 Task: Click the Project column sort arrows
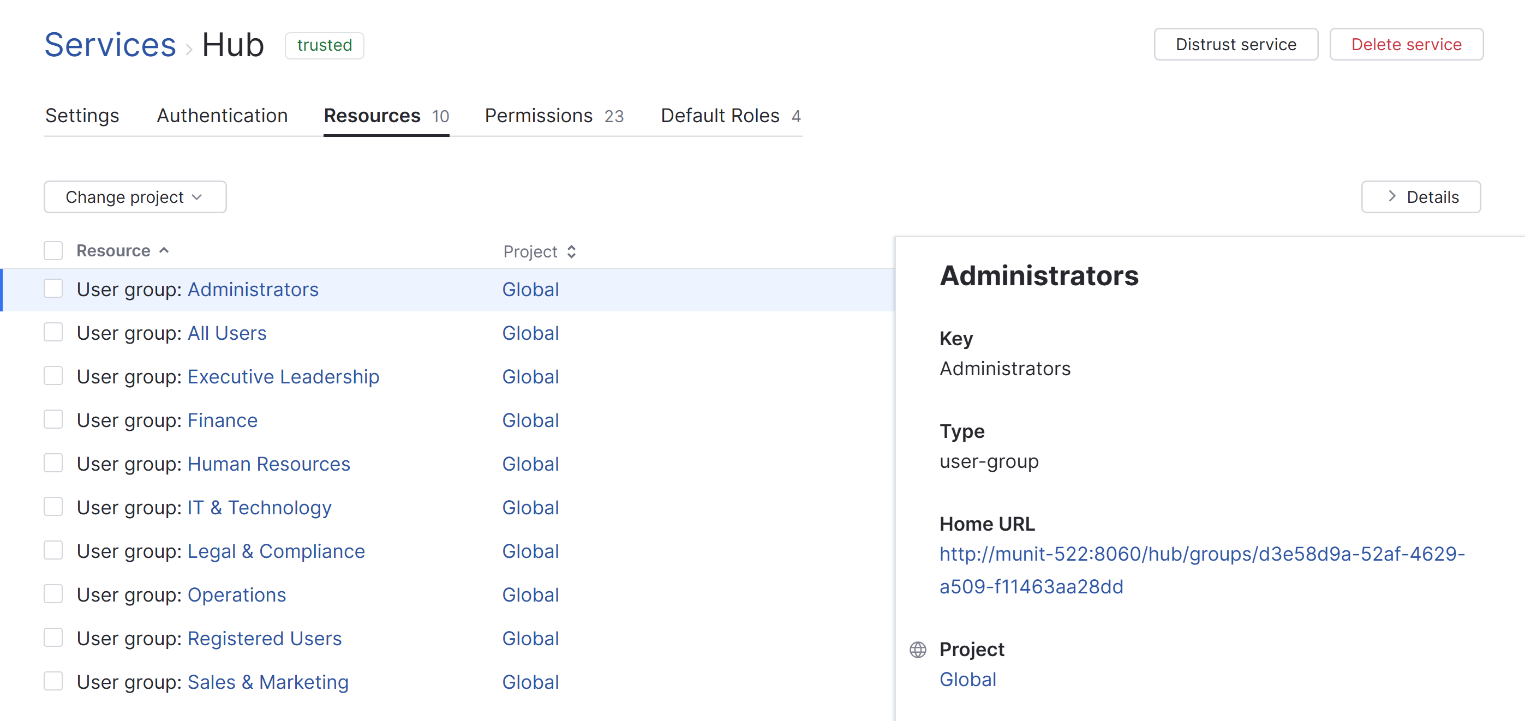coord(571,251)
